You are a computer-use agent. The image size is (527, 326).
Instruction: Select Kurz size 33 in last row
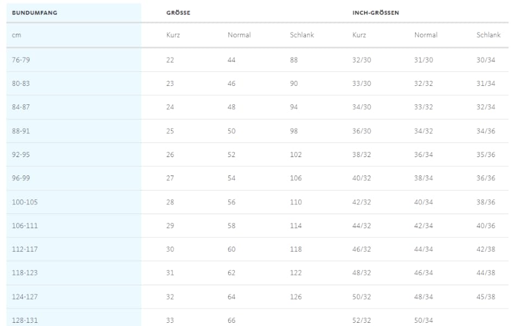tap(170, 321)
